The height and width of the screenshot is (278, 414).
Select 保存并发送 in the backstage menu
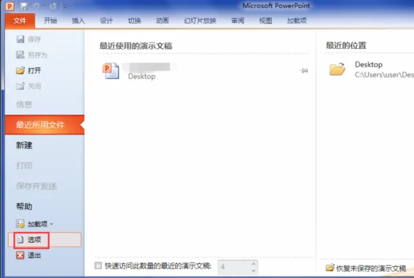36,186
